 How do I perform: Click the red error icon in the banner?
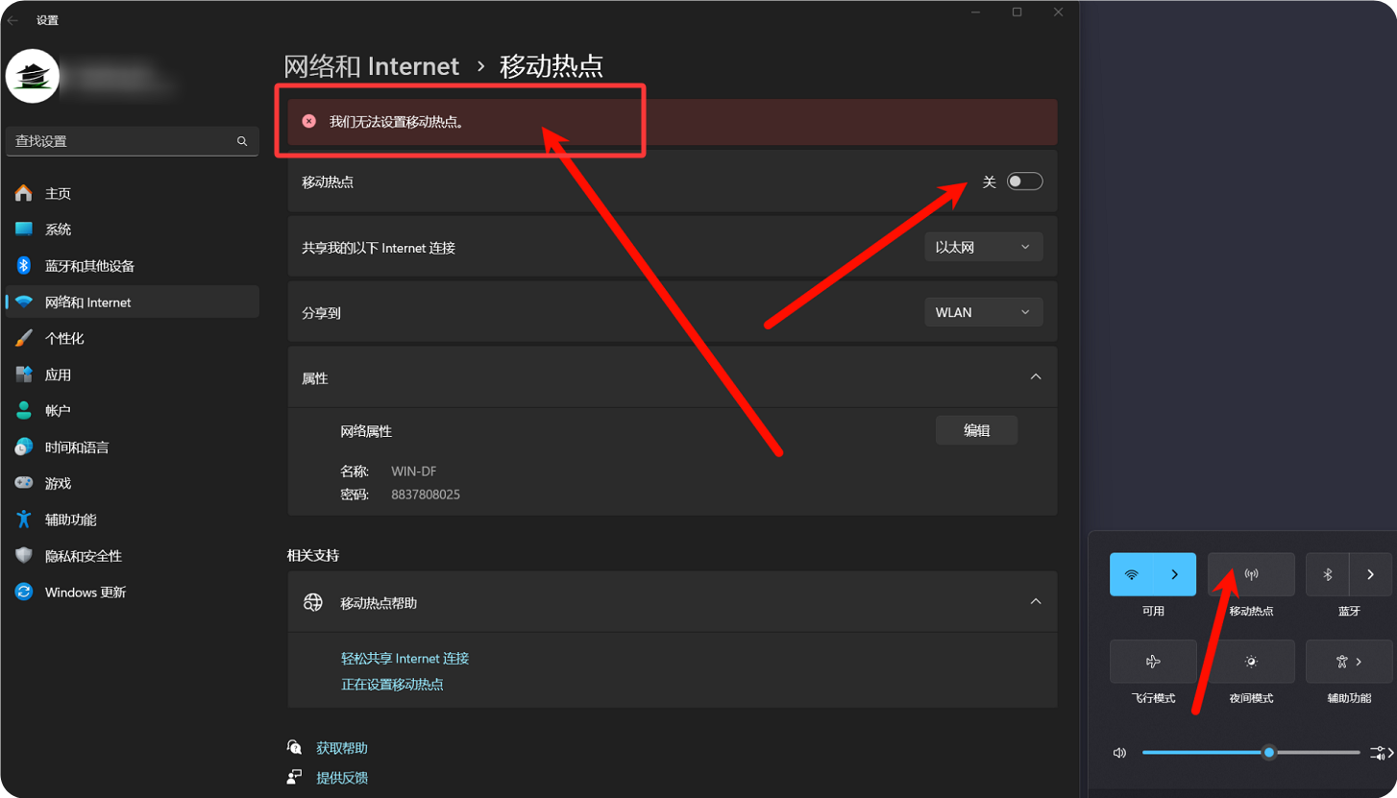308,121
